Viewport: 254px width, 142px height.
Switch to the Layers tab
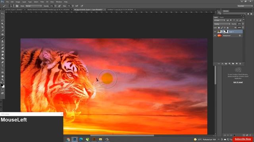point(216,17)
